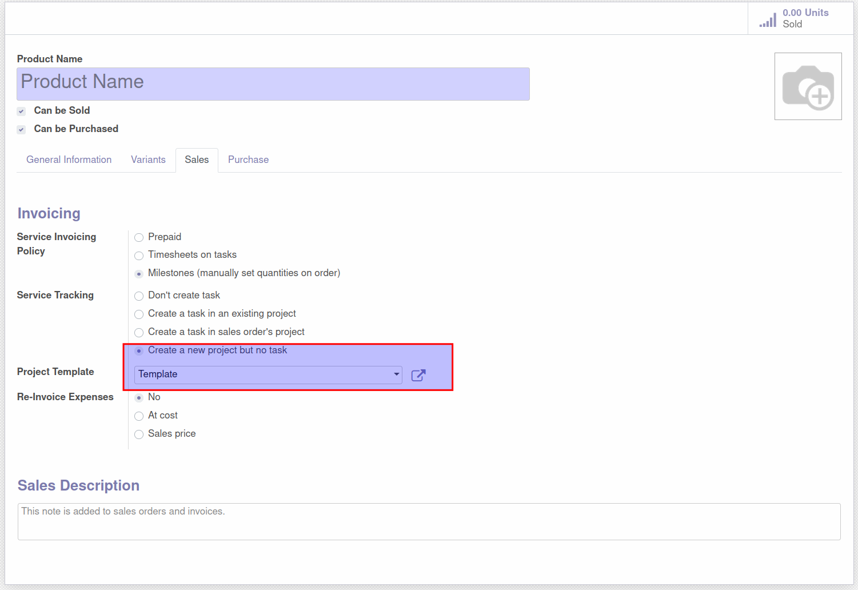Toggle the Can be Purchased checkbox
Image resolution: width=858 pixels, height=590 pixels.
coord(21,130)
